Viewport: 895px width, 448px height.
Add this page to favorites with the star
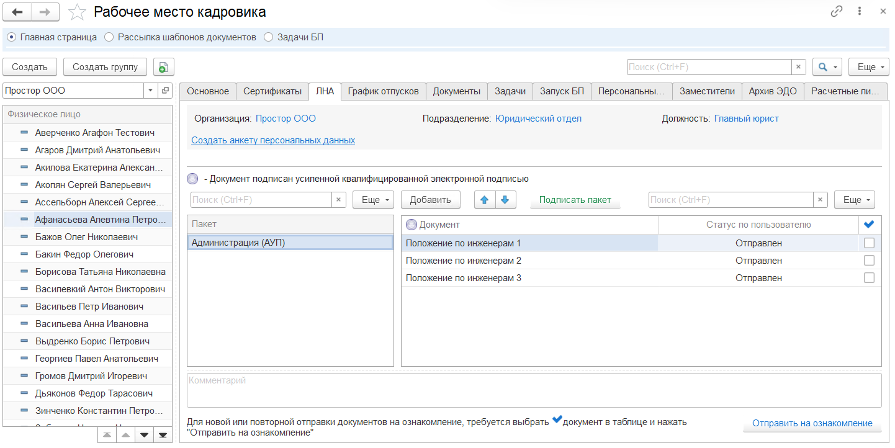click(x=77, y=12)
